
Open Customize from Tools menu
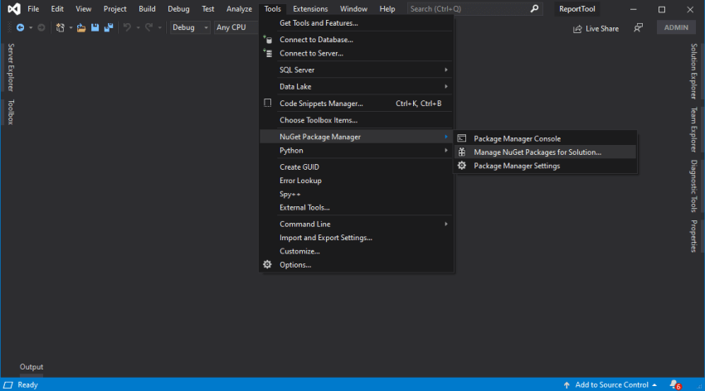coord(356,251)
